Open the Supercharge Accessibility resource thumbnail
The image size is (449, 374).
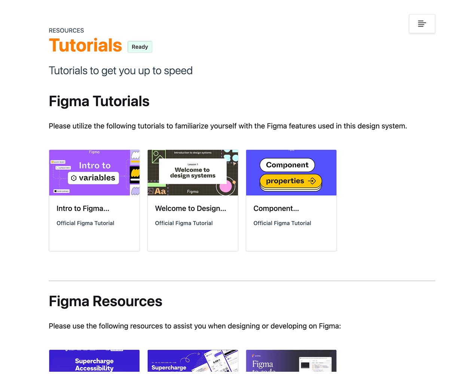(x=94, y=361)
